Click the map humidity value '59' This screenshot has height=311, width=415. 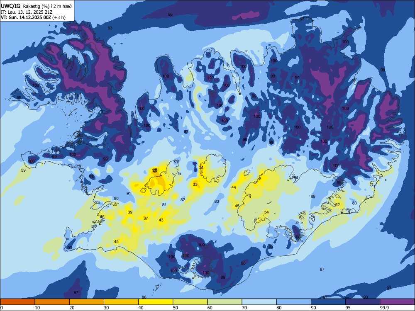pos(23,170)
